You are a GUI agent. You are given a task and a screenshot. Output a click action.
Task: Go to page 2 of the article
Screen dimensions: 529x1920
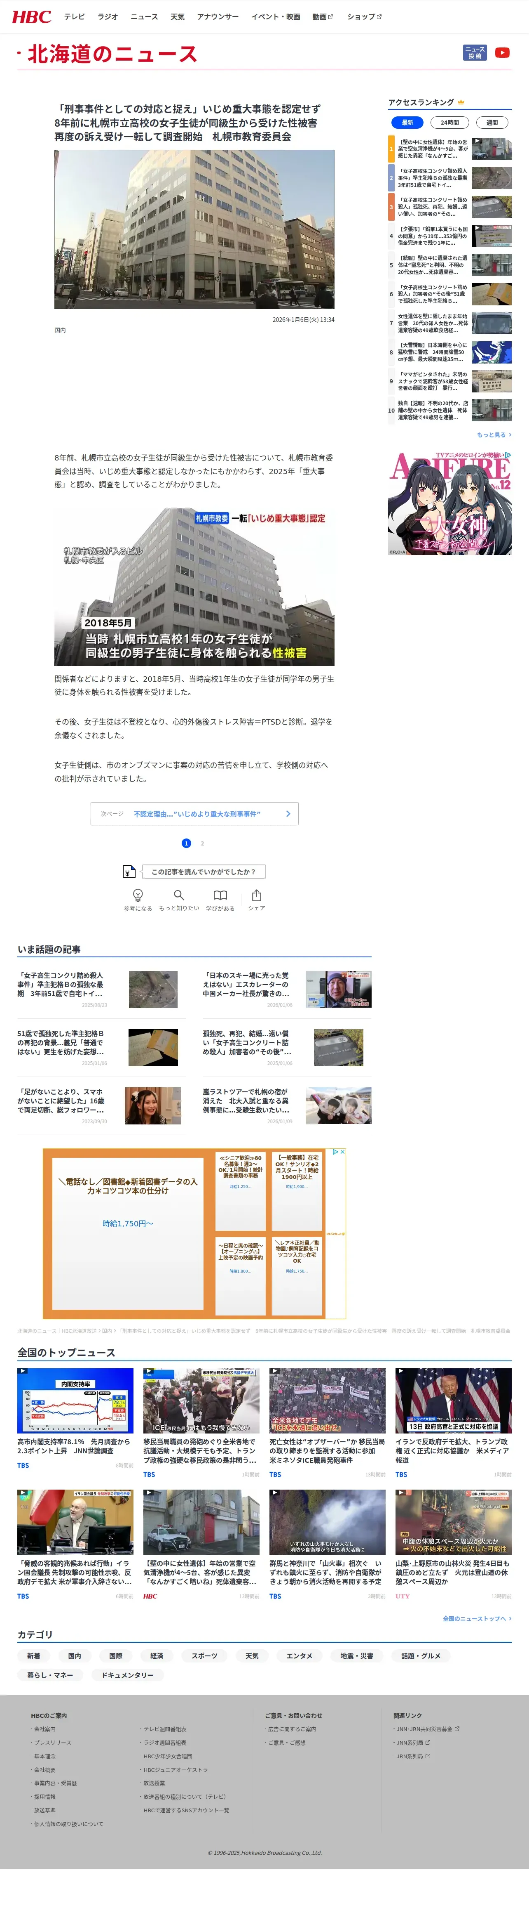pyautogui.click(x=202, y=843)
